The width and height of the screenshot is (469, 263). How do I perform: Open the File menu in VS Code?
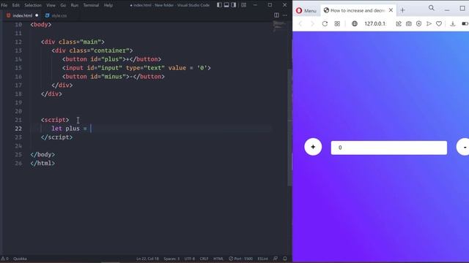click(x=4, y=5)
